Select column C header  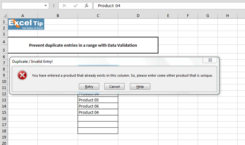98,16
